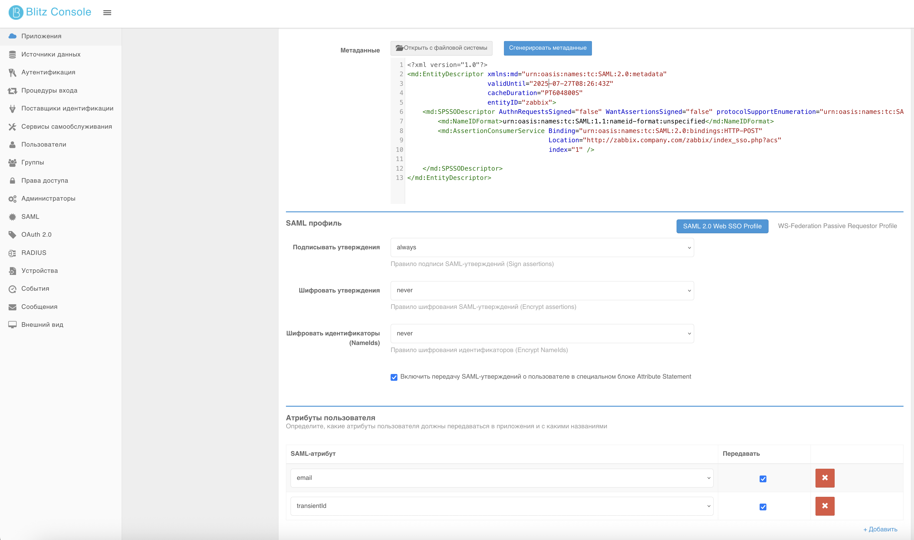Delete the email attribute row

[x=825, y=478]
